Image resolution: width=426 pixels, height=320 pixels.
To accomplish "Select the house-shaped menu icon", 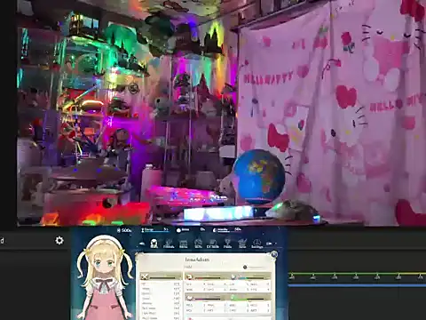I will tap(198, 244).
